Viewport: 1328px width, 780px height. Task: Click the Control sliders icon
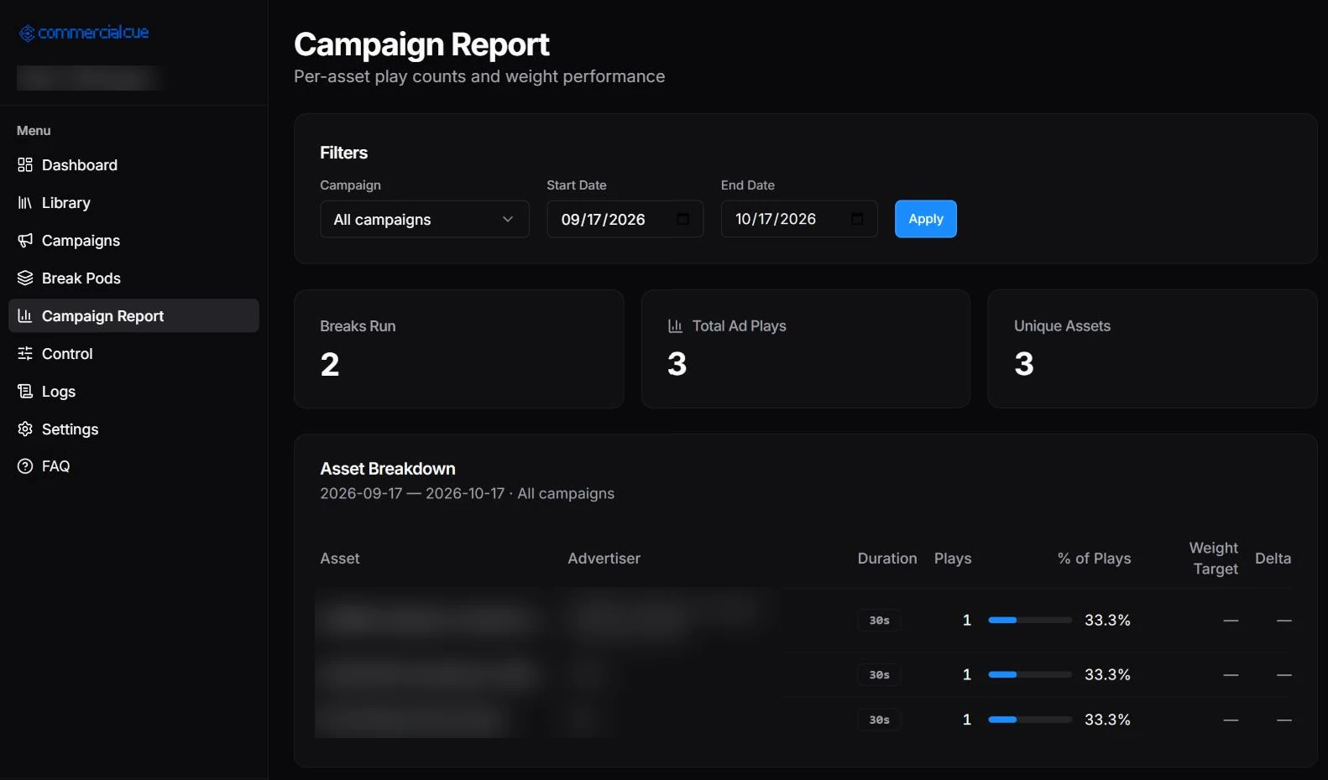(25, 353)
